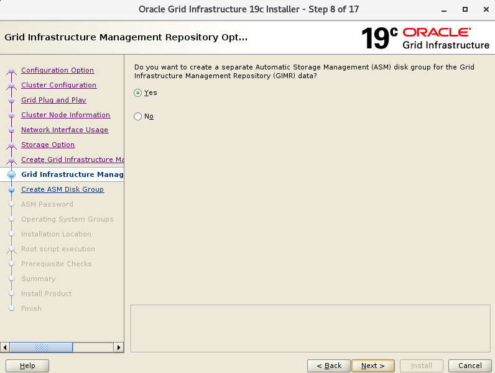495x373 pixels.
Task: Select the Yes radio button
Action: 137,92
